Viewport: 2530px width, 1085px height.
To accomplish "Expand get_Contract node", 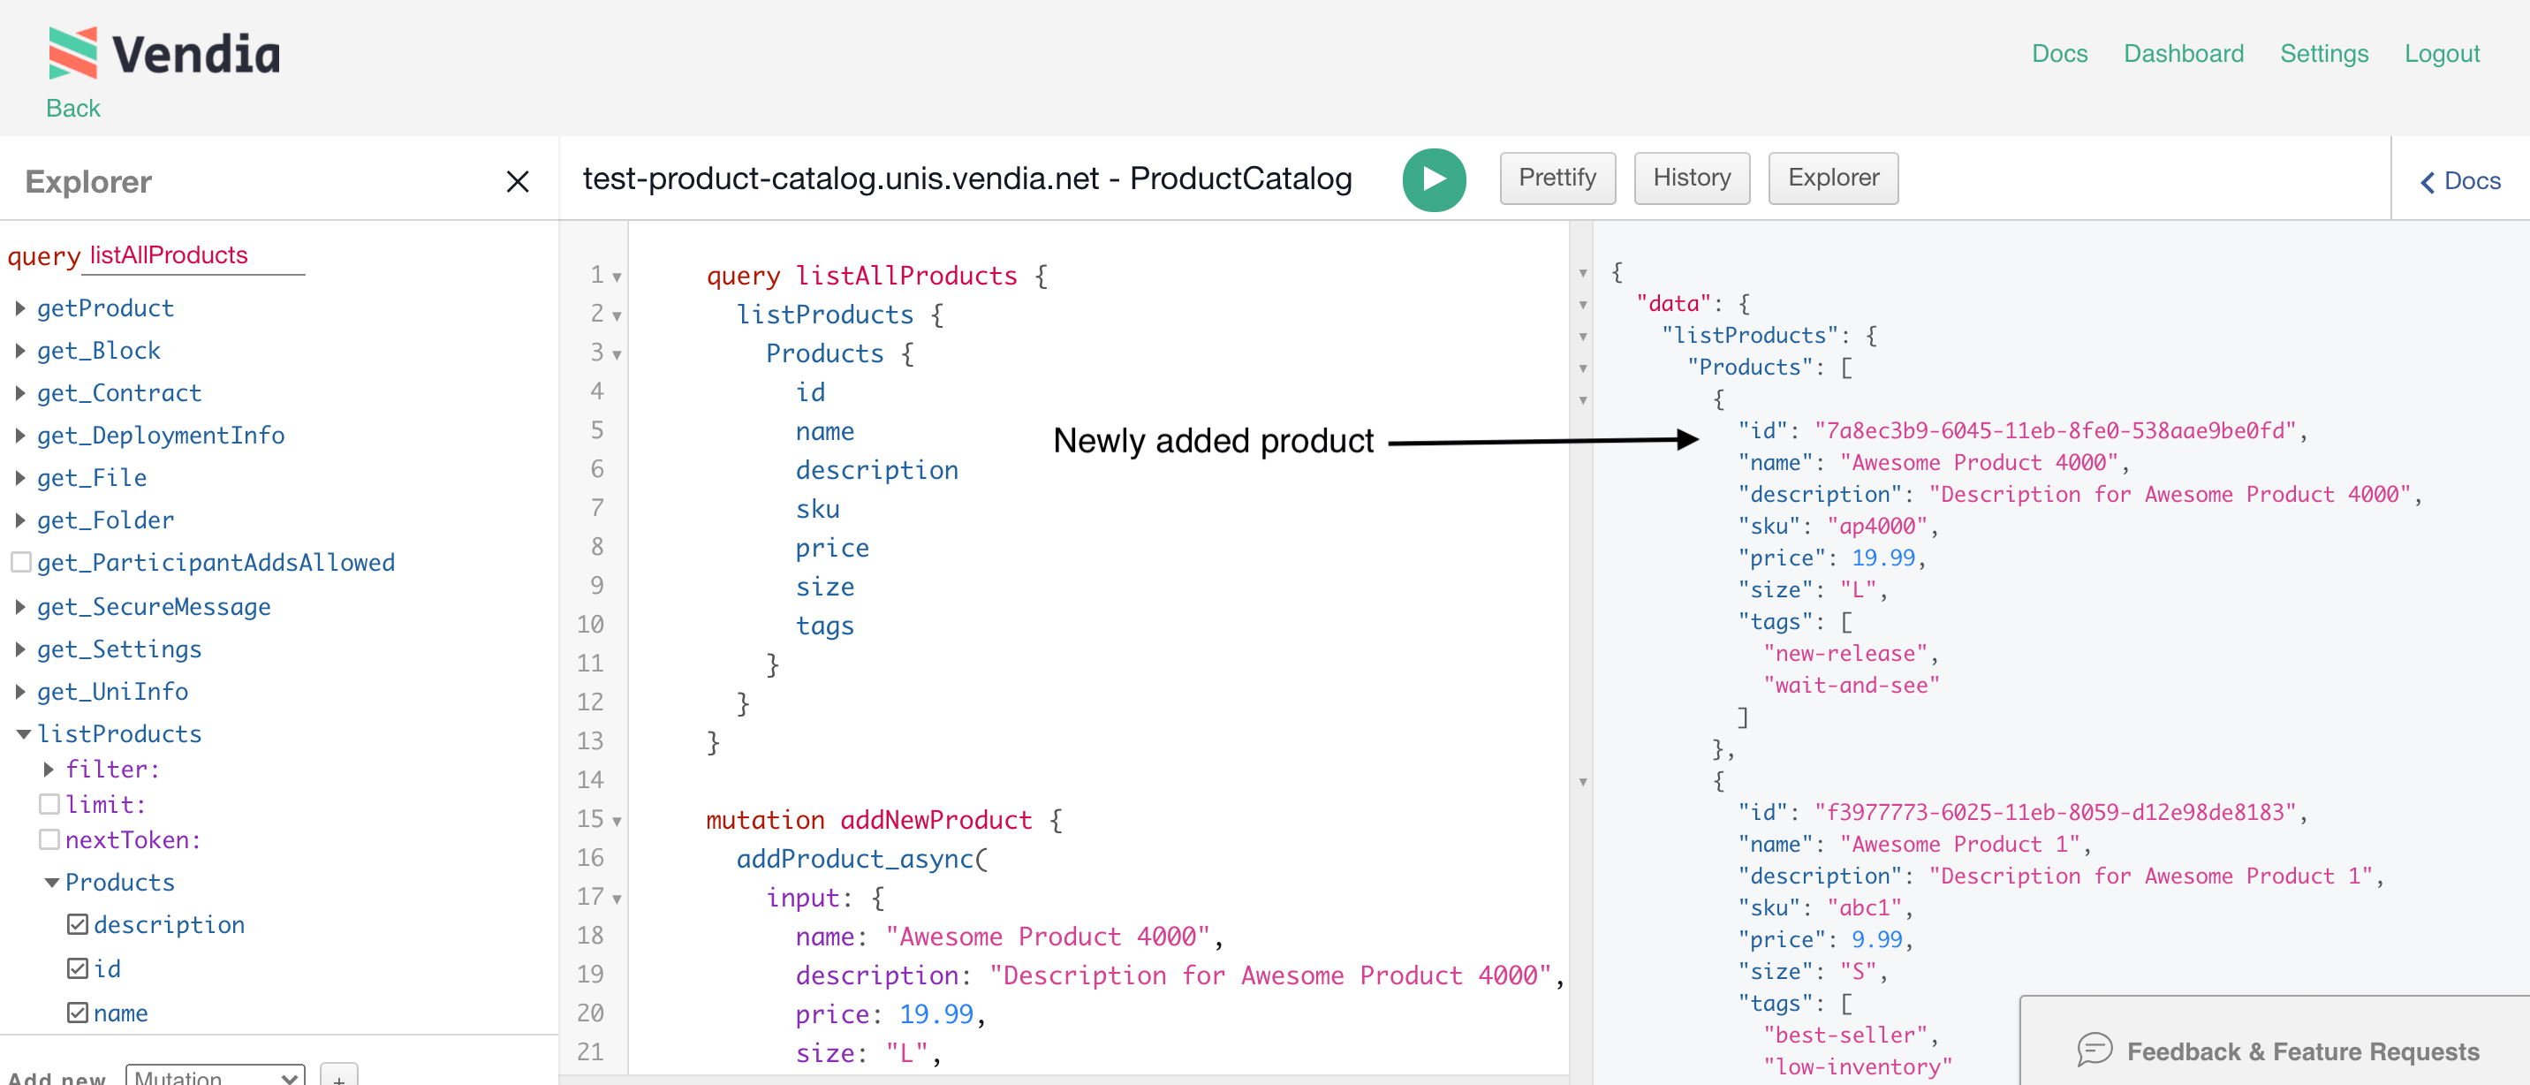I will 19,393.
